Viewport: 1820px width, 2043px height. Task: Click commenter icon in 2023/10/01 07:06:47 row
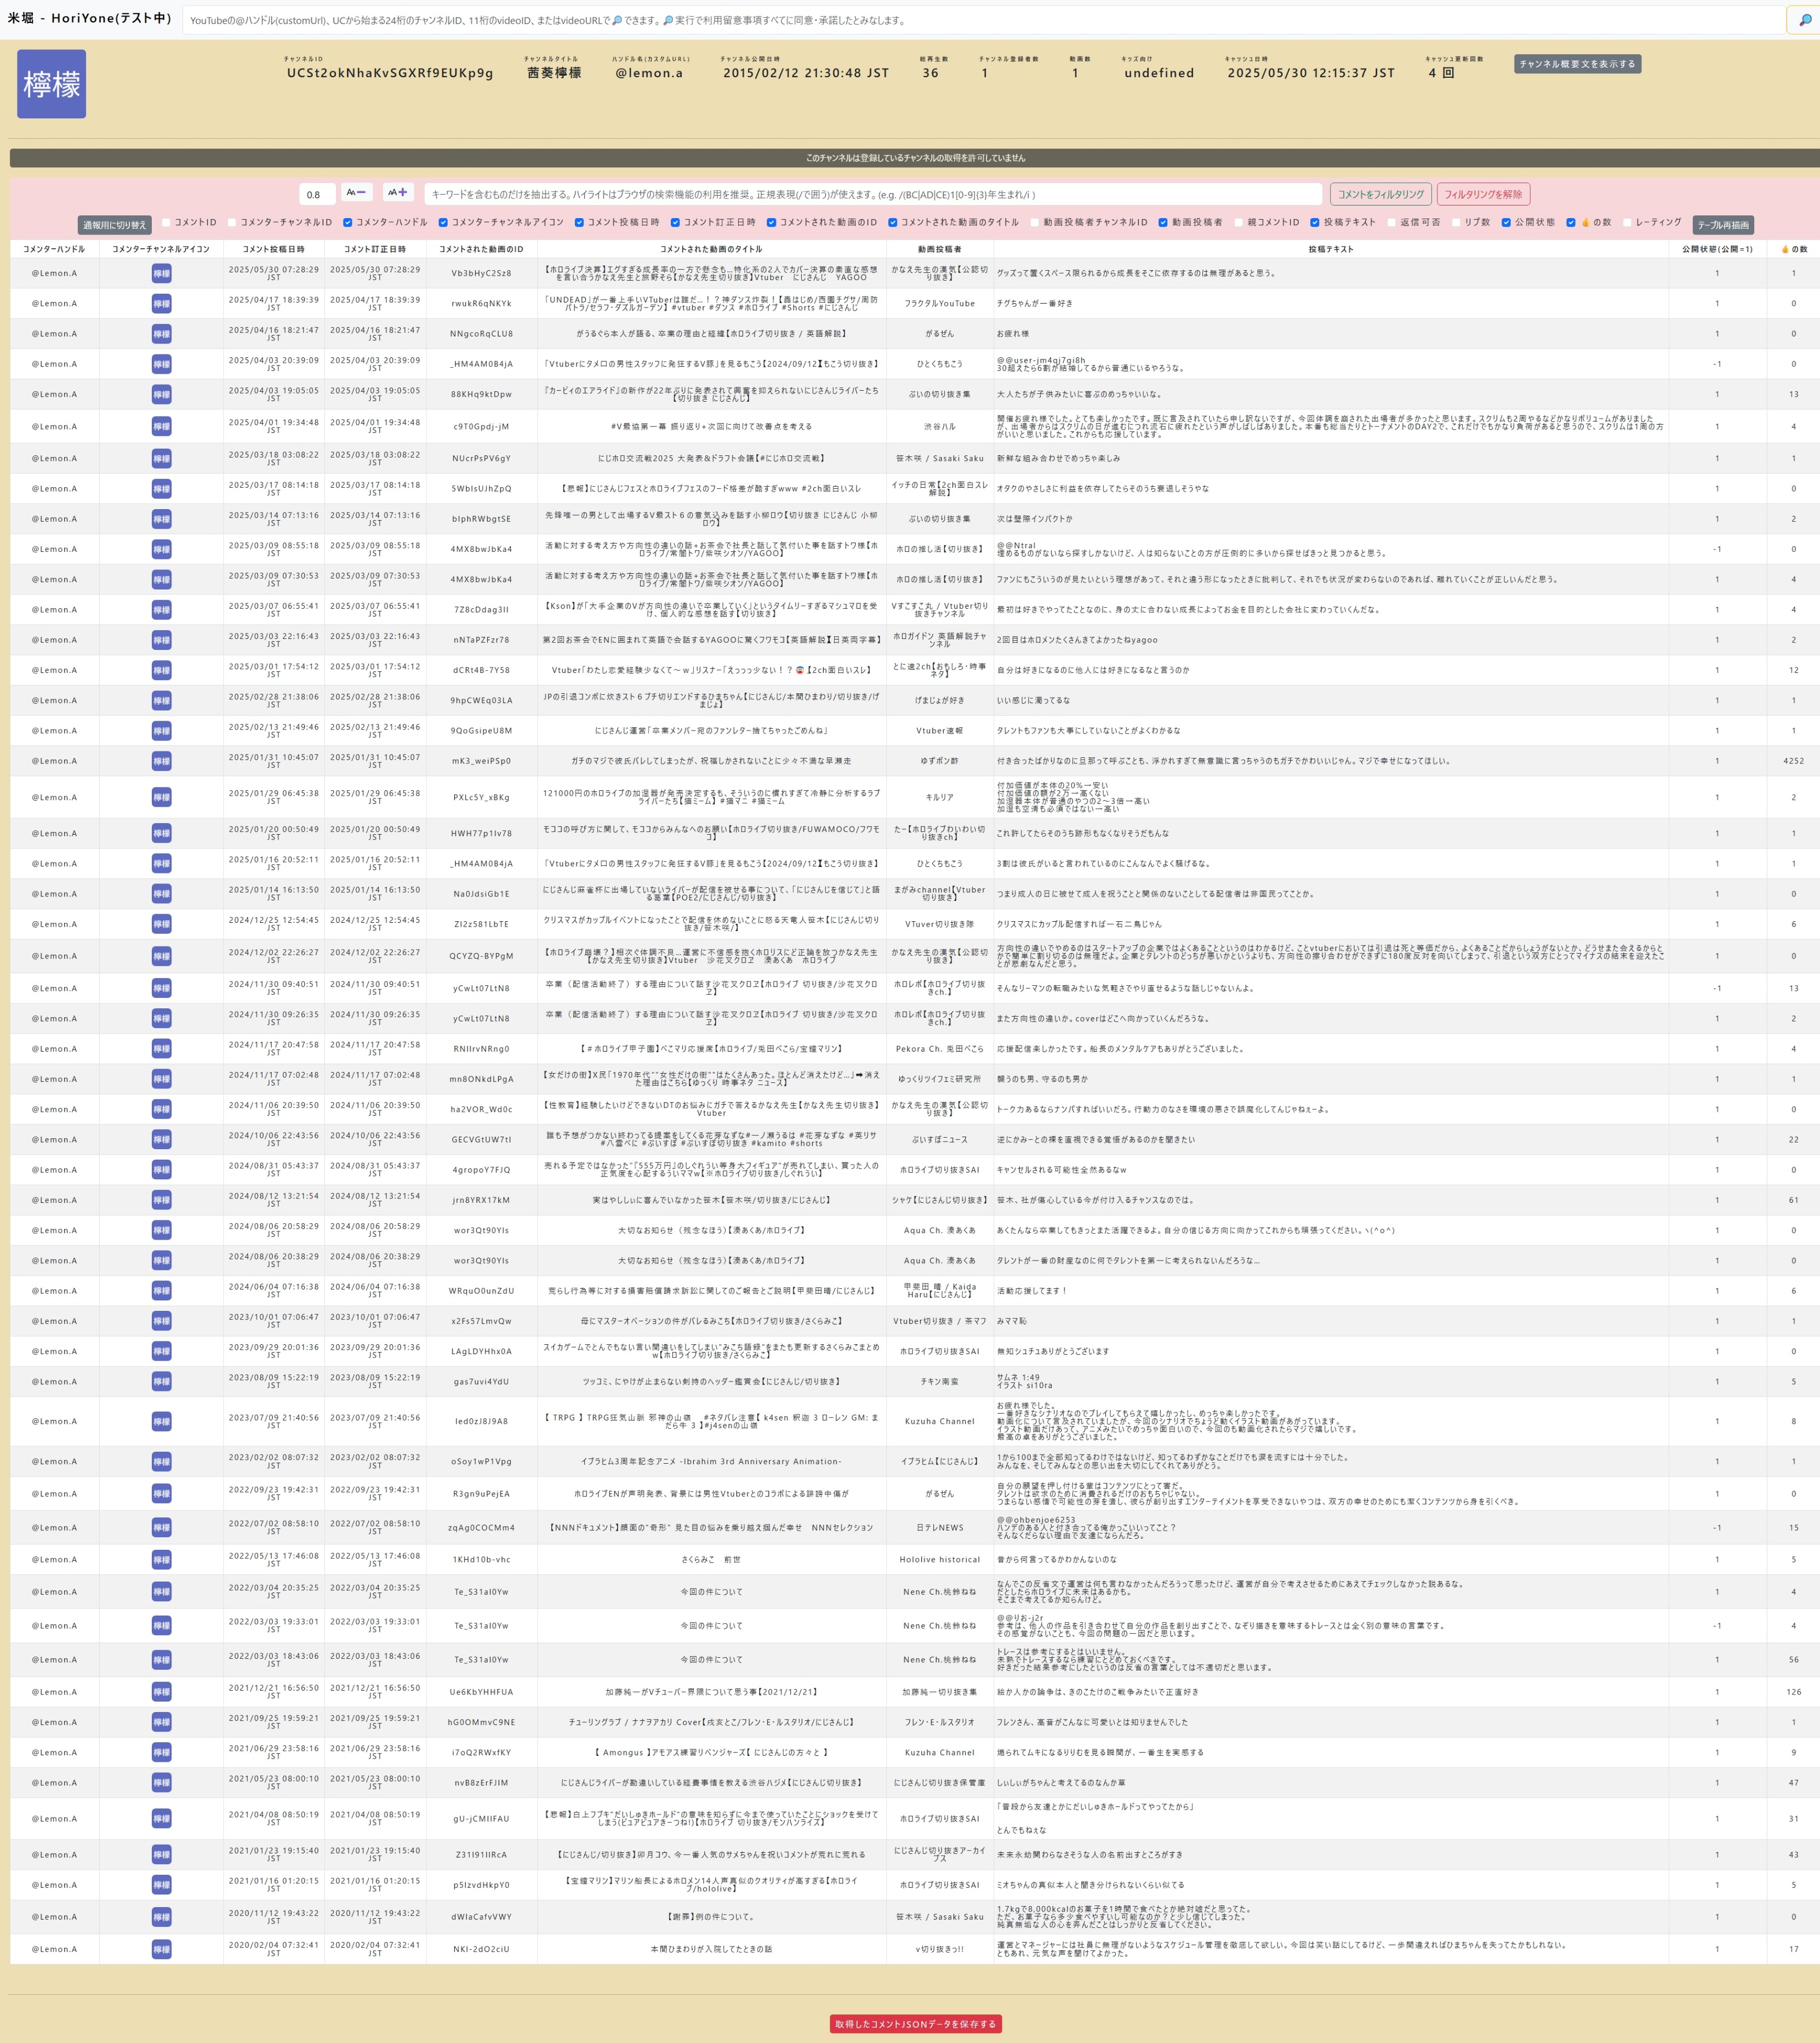point(161,1321)
